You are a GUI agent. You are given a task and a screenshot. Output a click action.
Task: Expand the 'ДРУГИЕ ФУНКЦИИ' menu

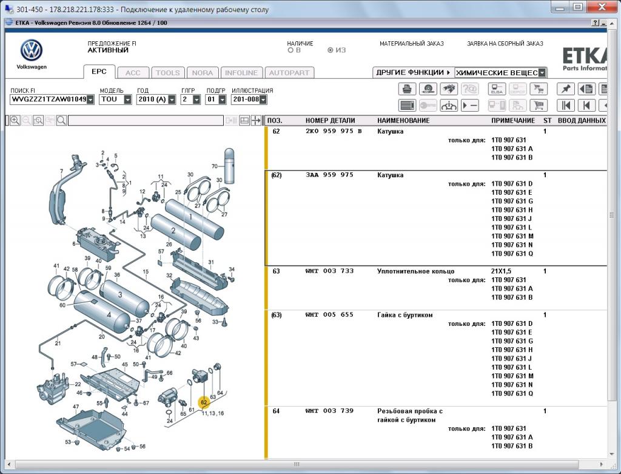click(x=413, y=73)
